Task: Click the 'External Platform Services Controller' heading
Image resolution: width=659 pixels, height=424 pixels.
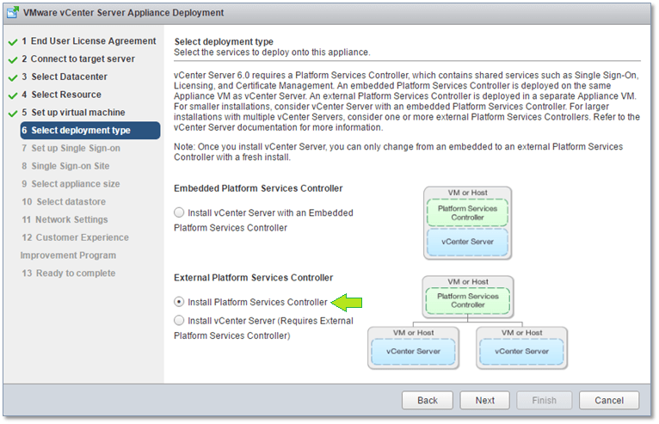Action: coord(254,277)
